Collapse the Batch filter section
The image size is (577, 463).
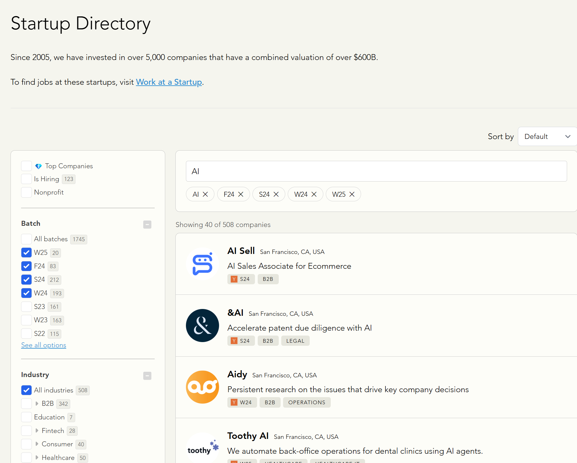click(147, 225)
